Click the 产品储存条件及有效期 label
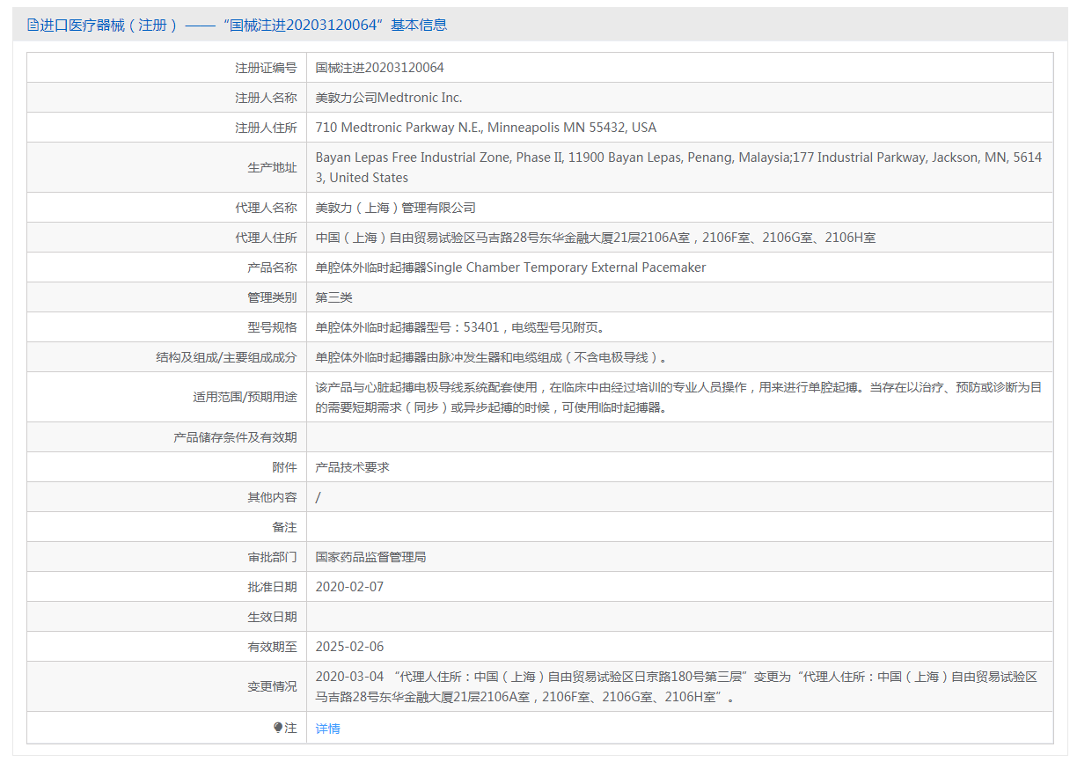 (x=235, y=437)
